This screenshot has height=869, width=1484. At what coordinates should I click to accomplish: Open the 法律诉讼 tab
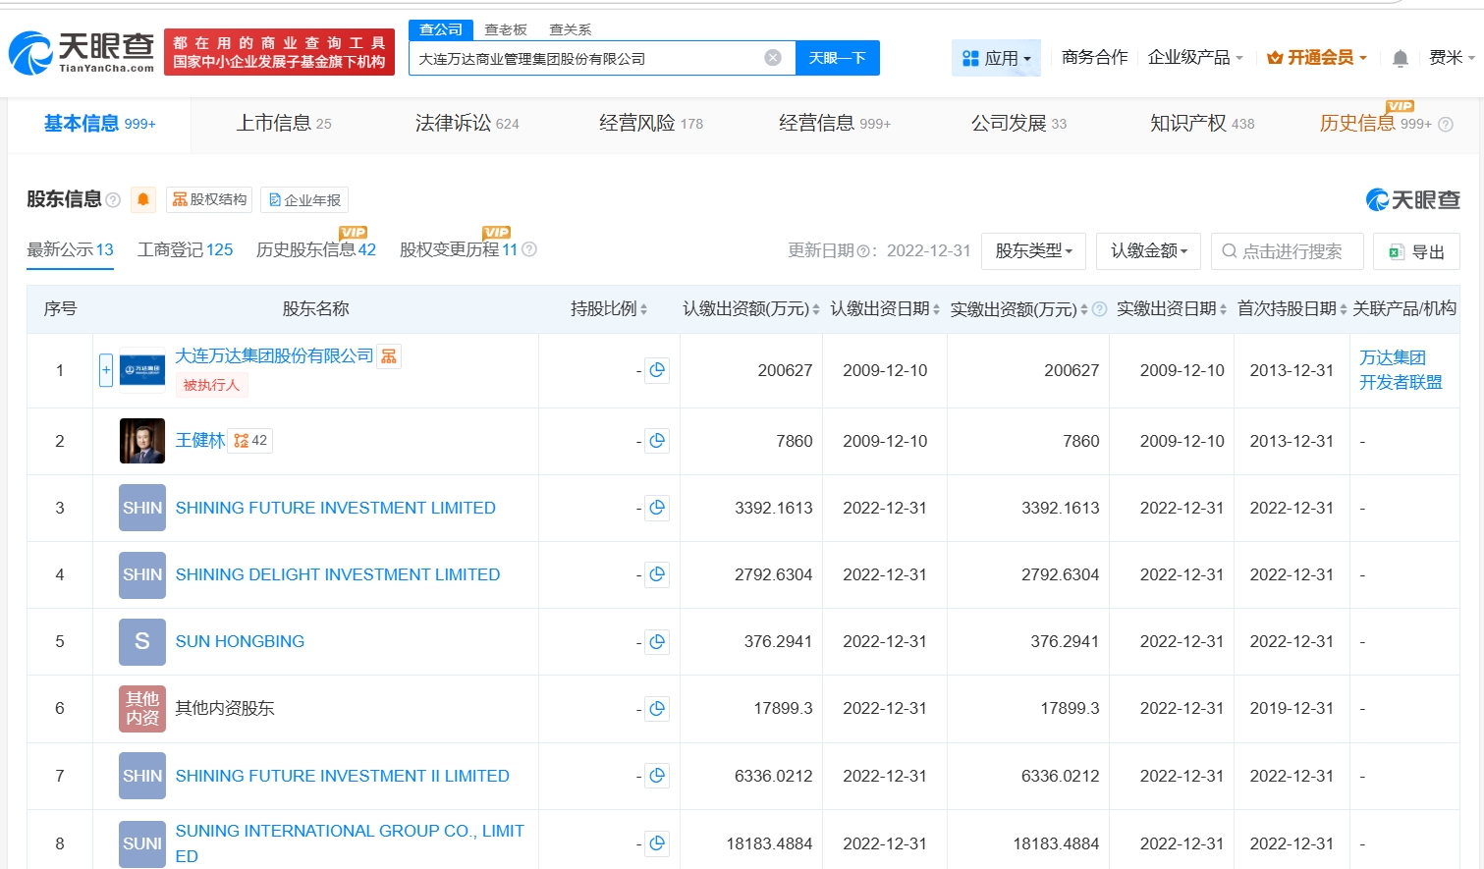point(467,124)
